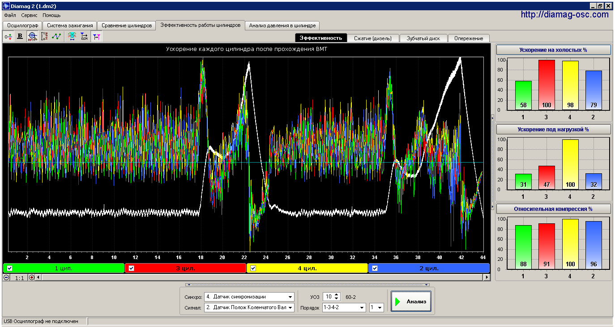This screenshot has height=327, width=615.
Task: Select the Сжатие (дизель) sub-tab
Action: pos(373,38)
